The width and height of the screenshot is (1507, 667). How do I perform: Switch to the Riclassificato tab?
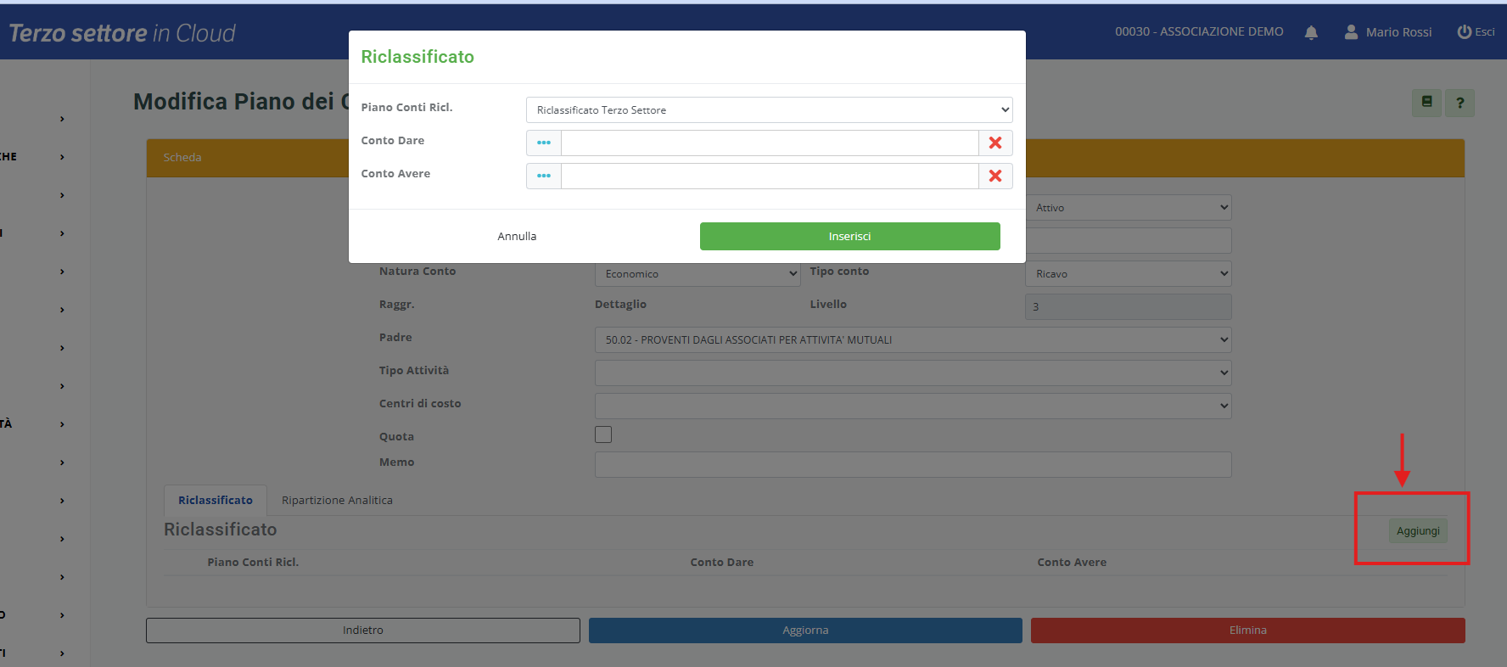216,500
